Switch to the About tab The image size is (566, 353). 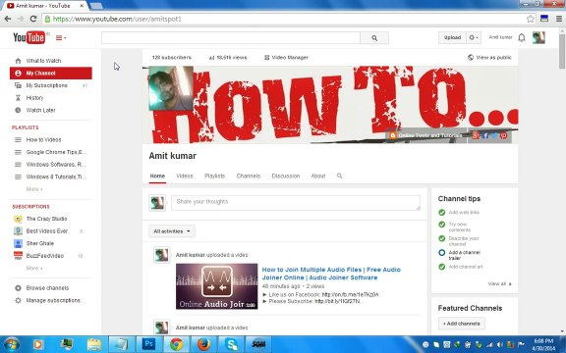[318, 176]
